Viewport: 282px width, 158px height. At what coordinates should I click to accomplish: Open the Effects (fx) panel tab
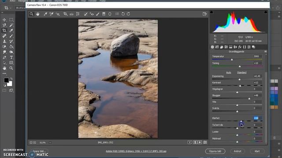coord(240,47)
